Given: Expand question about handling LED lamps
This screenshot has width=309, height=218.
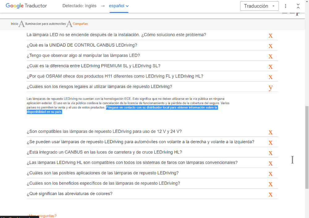Looking at the screenshot, I should (x=152, y=56).
